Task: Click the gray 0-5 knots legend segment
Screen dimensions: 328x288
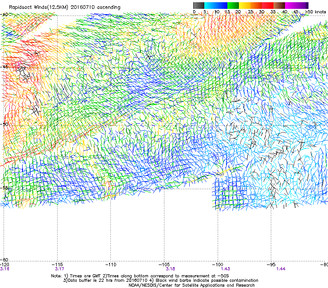Action: pos(199,5)
